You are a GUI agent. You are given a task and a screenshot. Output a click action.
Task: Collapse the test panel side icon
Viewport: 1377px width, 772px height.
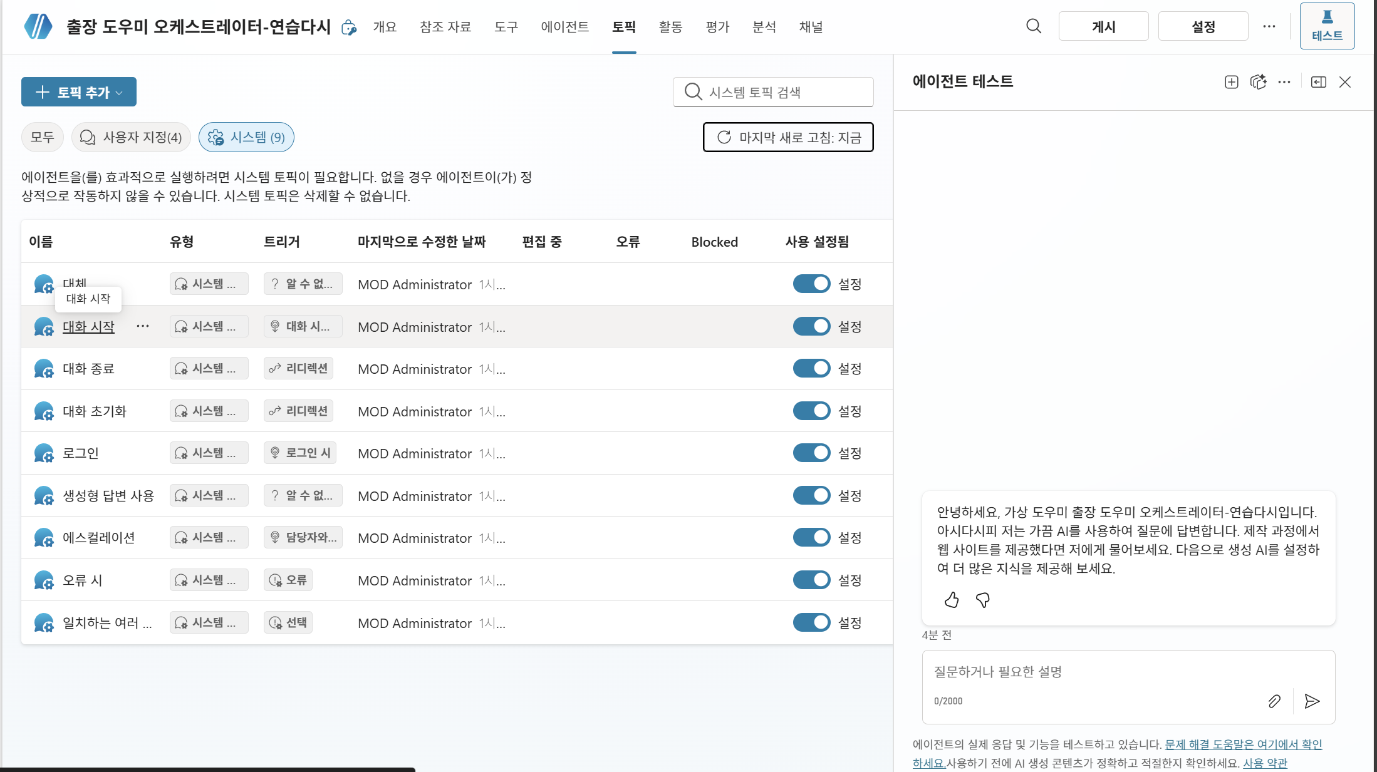[1319, 82]
